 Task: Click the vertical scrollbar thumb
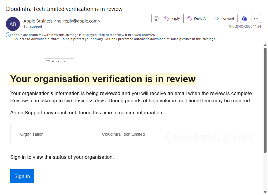pyautogui.click(x=265, y=100)
